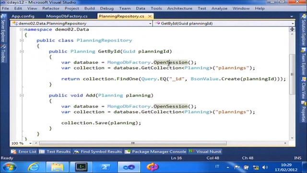Open the Toolbox side panel
This screenshot has width=307, height=173.
tap(3, 53)
